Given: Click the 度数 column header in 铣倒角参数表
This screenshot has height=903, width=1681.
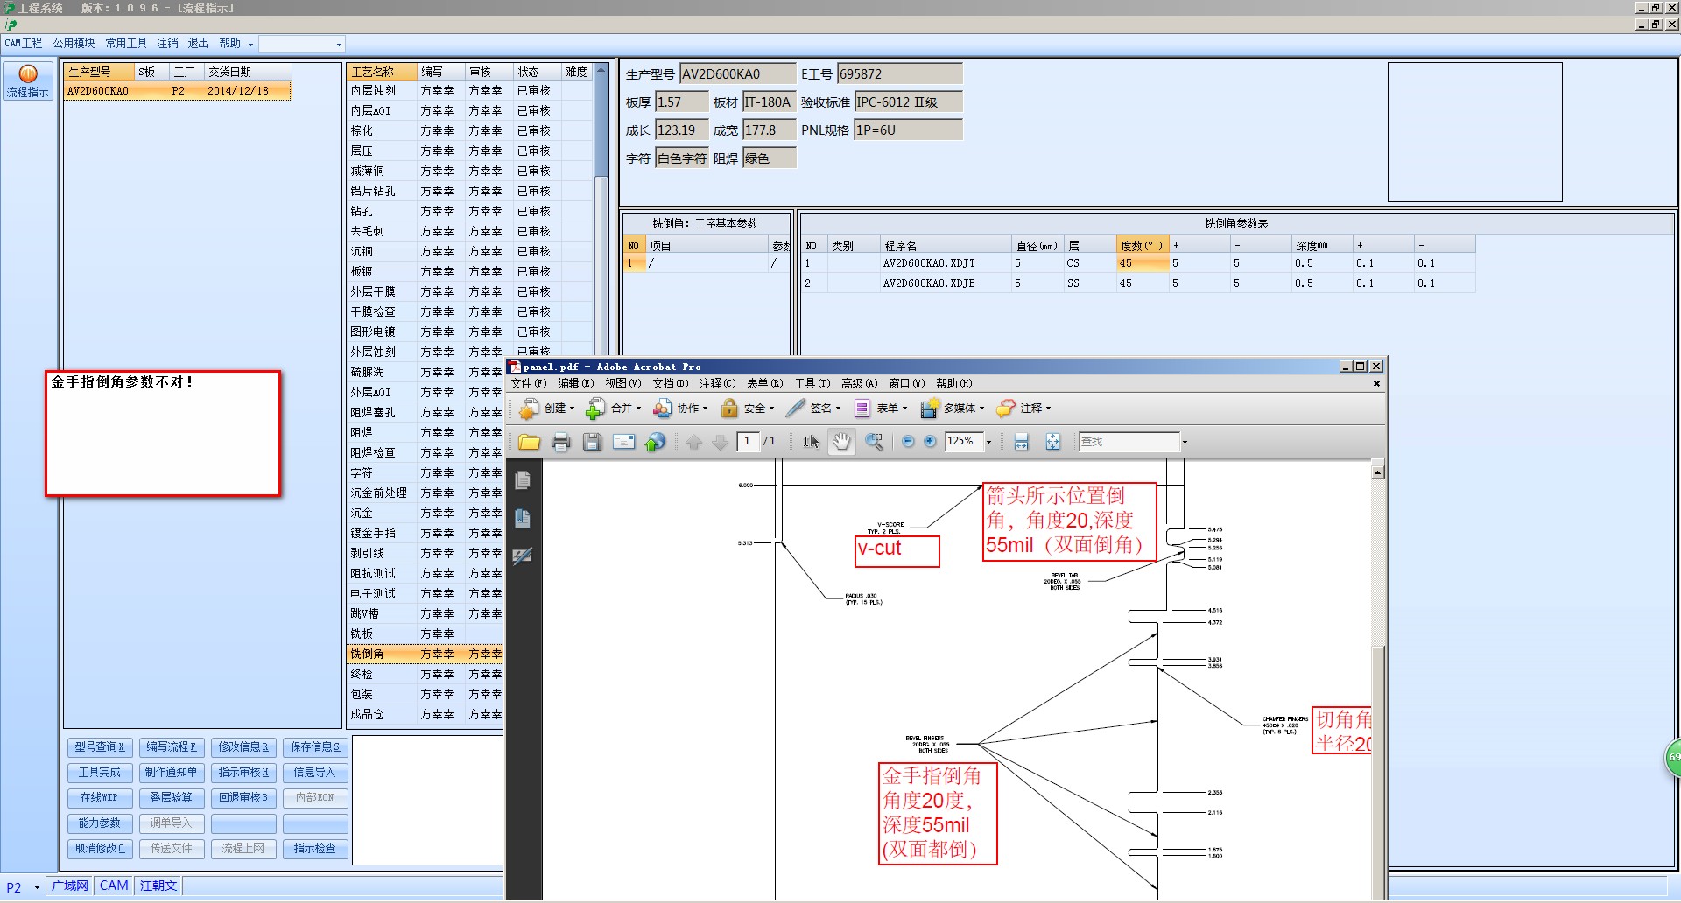Looking at the screenshot, I should pyautogui.click(x=1143, y=246).
